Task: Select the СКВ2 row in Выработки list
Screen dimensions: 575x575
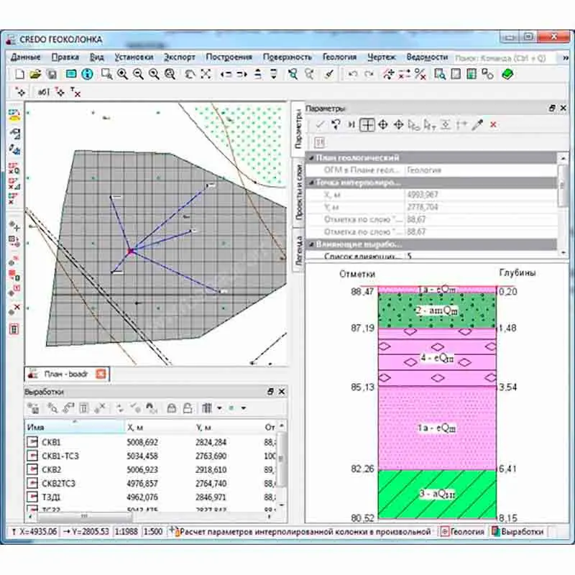Action: click(52, 469)
